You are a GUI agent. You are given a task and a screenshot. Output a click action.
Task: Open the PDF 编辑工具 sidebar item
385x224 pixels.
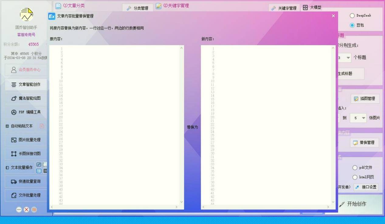(26, 112)
